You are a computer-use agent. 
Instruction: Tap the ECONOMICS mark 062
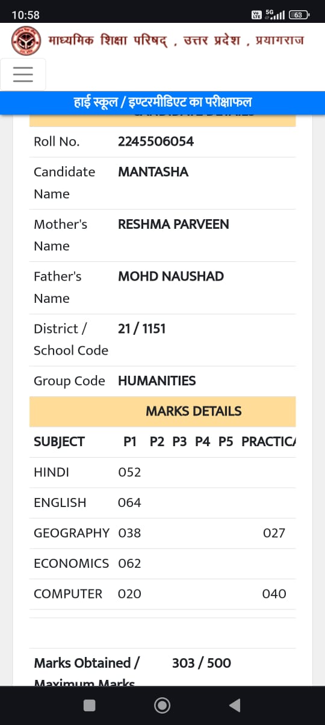pyautogui.click(x=129, y=564)
